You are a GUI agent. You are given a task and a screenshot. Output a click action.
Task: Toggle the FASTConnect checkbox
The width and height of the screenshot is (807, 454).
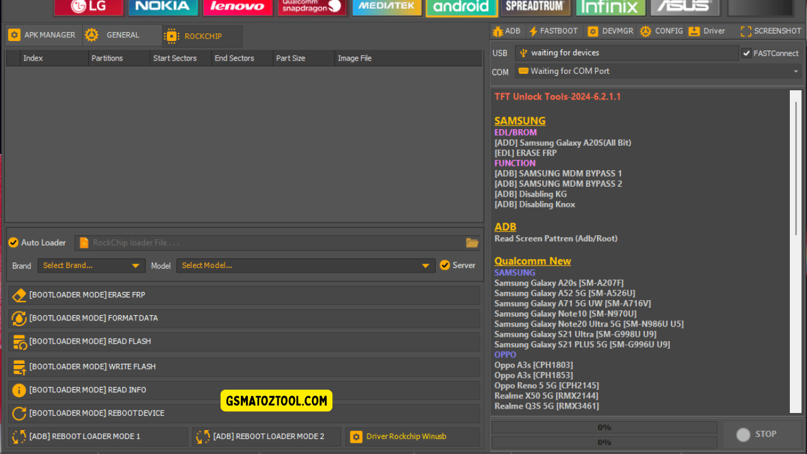point(746,54)
